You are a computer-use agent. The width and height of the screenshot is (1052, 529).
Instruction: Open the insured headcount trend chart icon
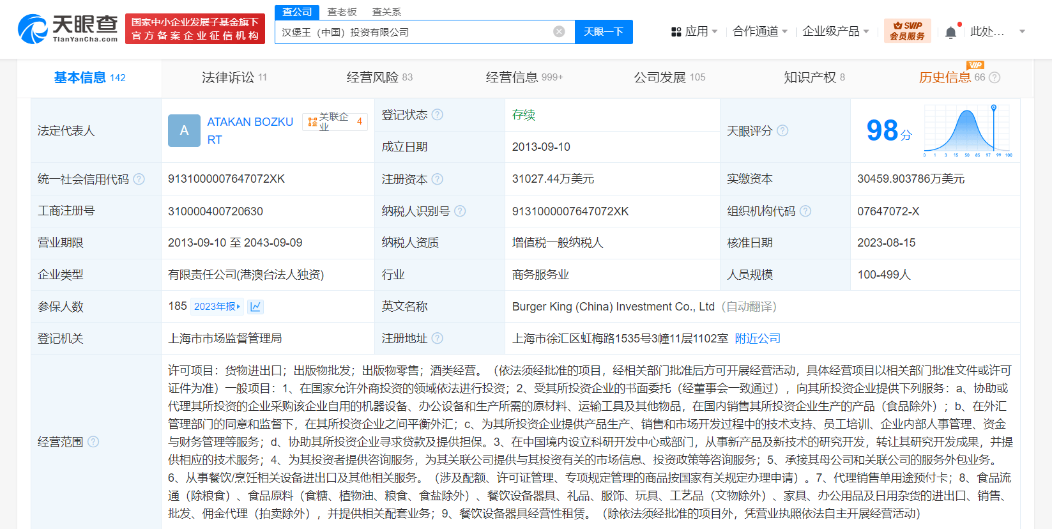pos(255,307)
